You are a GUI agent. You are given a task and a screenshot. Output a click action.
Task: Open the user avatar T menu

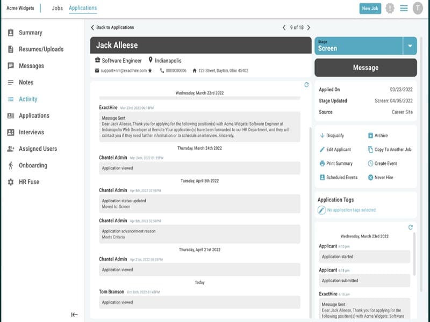point(418,8)
